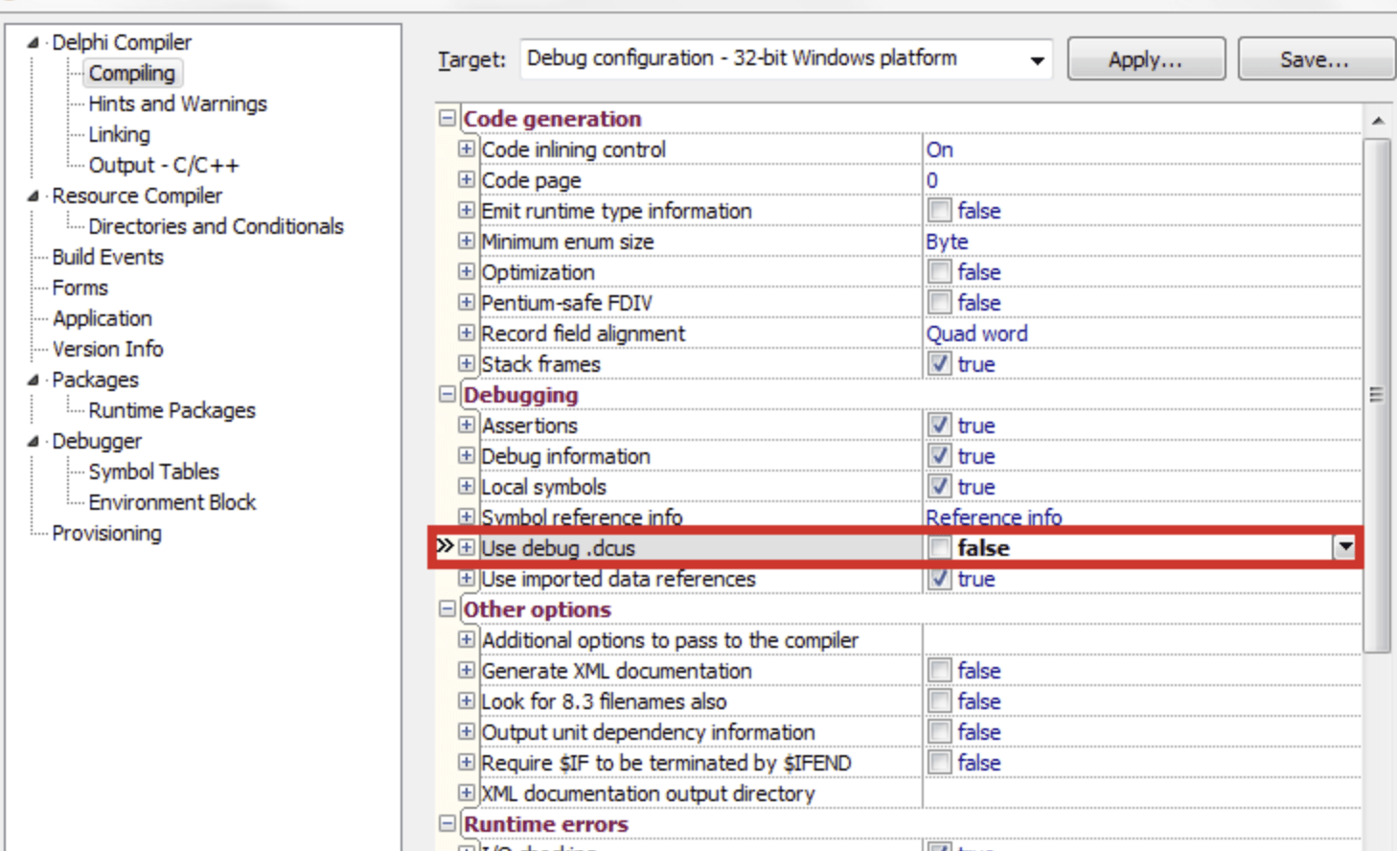Expand the Stack frames row
The height and width of the screenshot is (851, 1397).
(x=467, y=363)
